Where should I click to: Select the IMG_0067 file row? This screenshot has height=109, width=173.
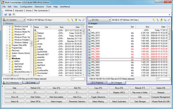[128, 49]
